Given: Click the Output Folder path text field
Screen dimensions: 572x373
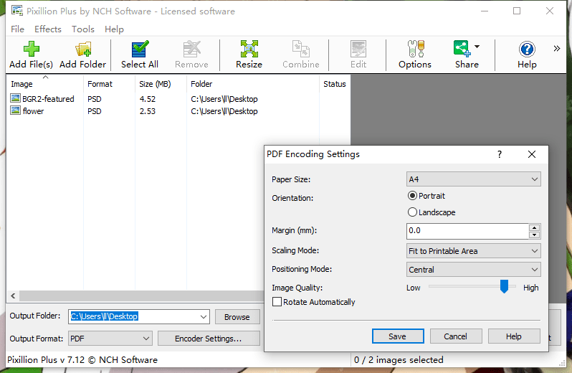Looking at the screenshot, I should coord(133,316).
